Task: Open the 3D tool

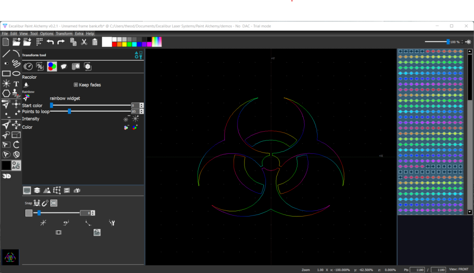Action: (x=6, y=176)
